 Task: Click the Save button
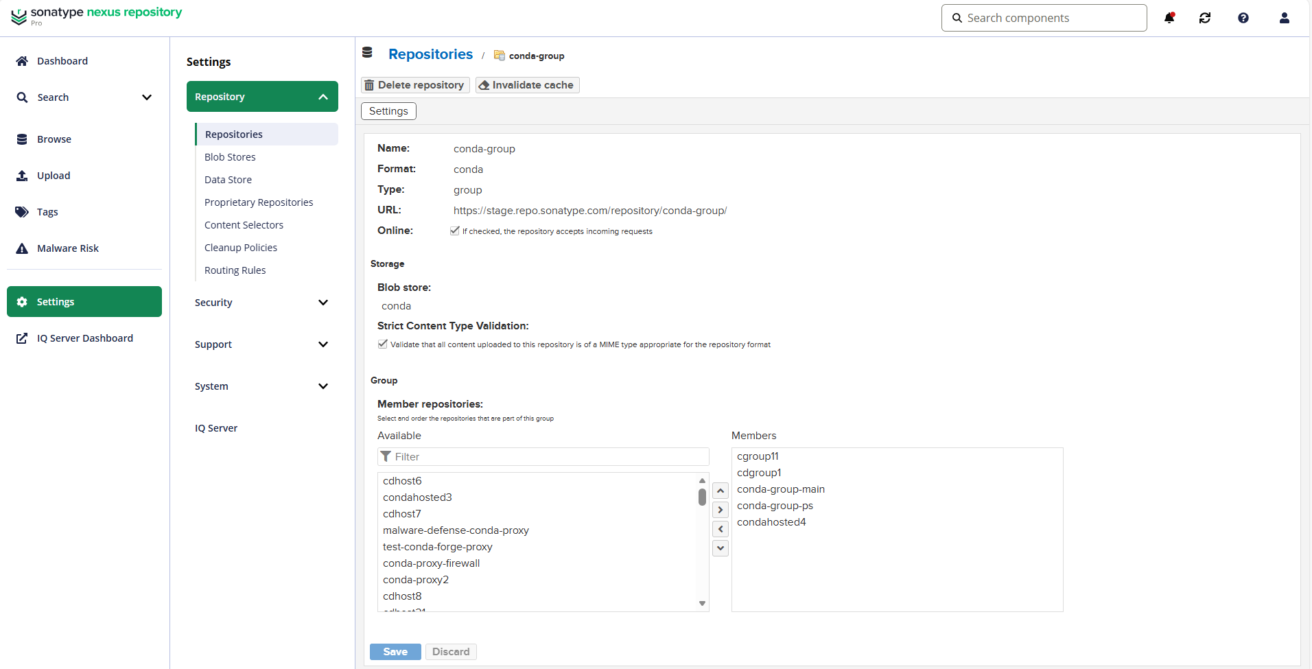pyautogui.click(x=395, y=652)
